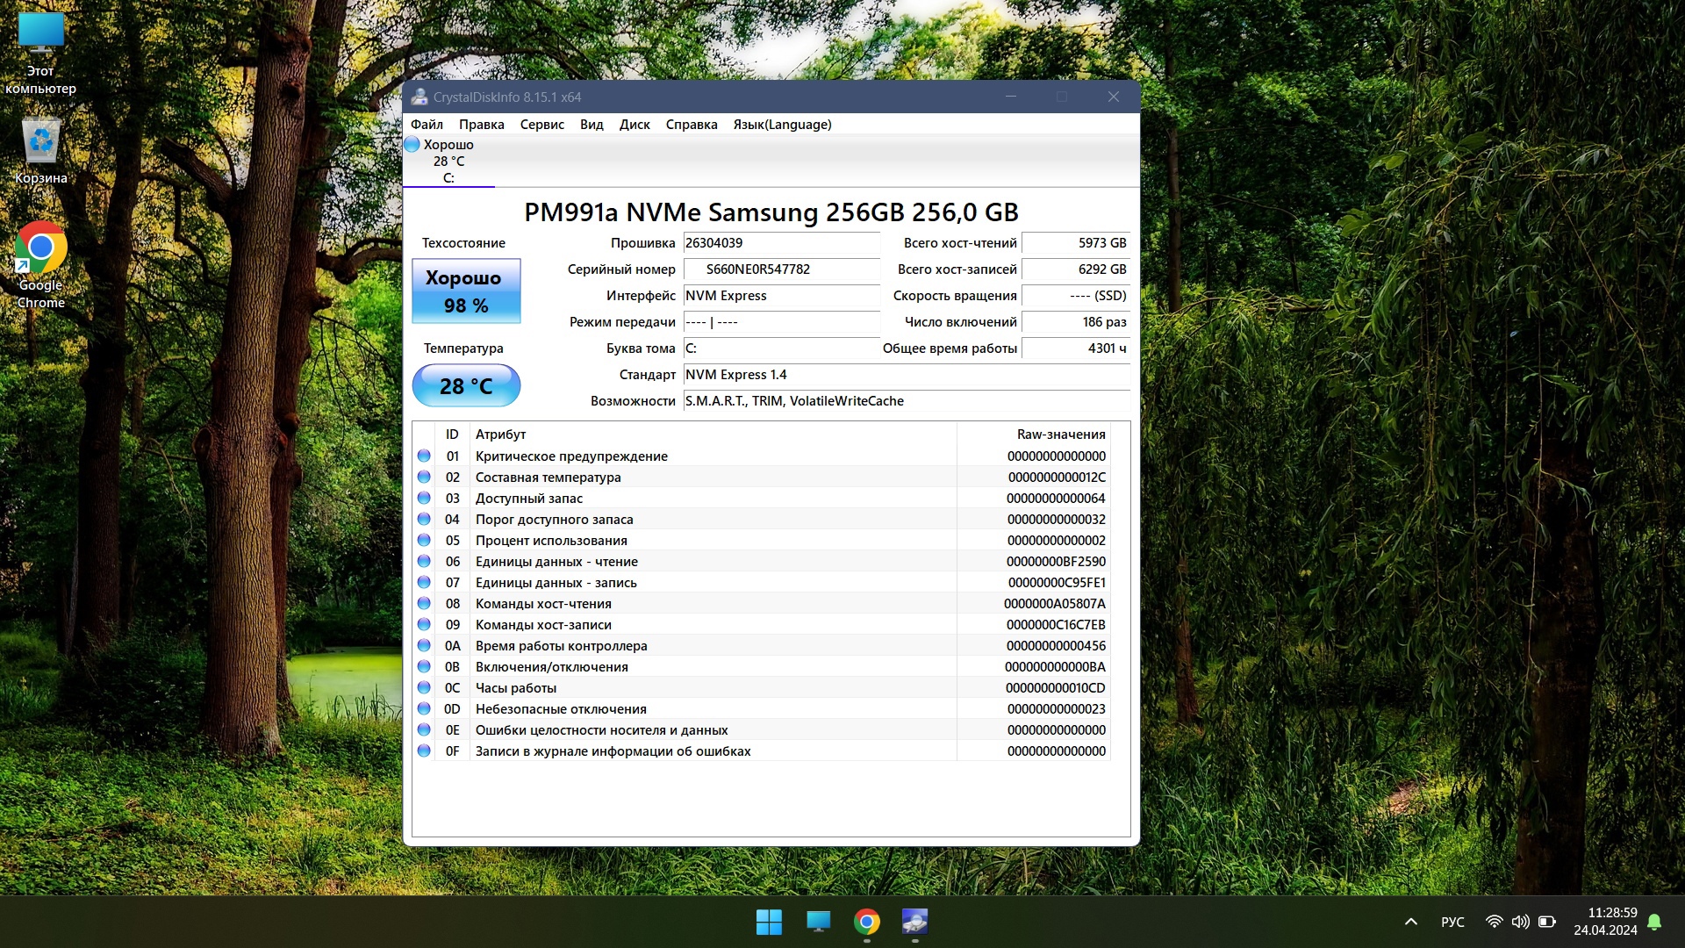Select the Google Chrome desktop shortcut
Image resolution: width=1685 pixels, height=948 pixels.
[x=40, y=265]
